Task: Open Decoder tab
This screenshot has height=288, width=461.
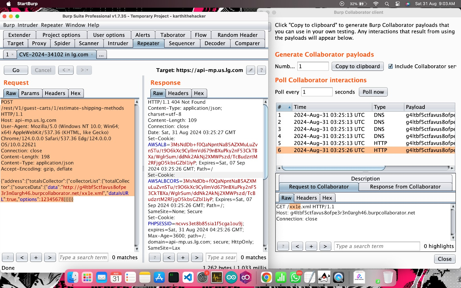Action: (215, 43)
